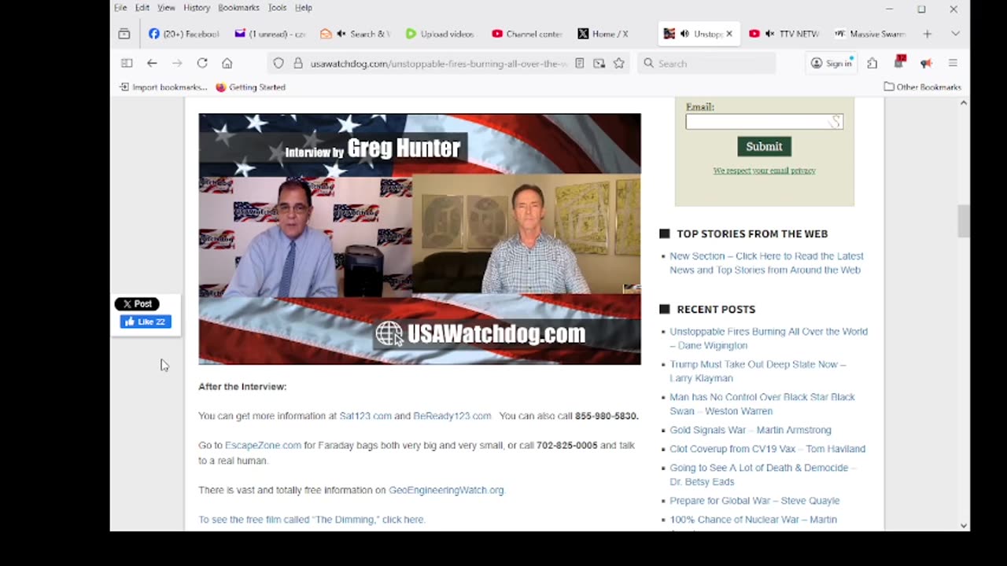
Task: Open the BeReady123.com link
Action: point(452,416)
